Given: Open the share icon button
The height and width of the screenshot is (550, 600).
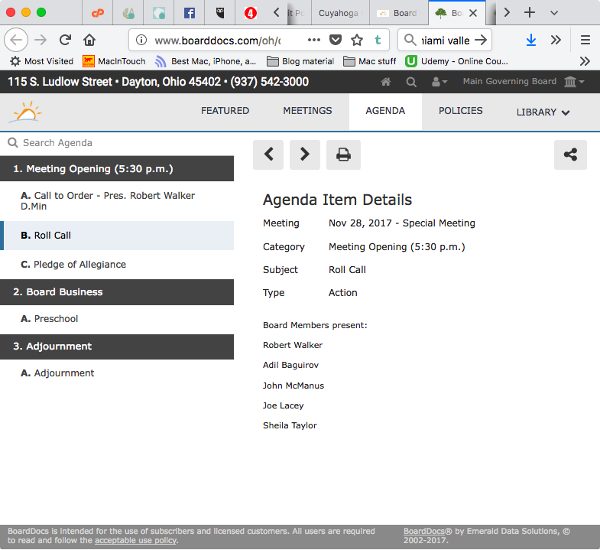Looking at the screenshot, I should point(570,155).
